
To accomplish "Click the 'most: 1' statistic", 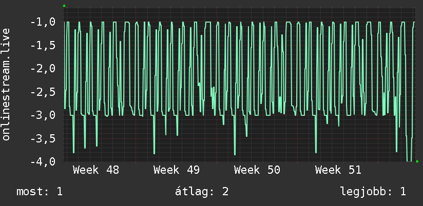I will [40, 192].
